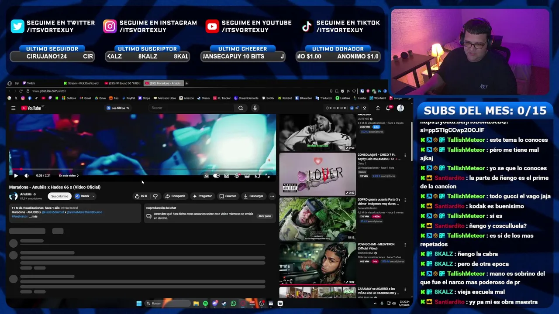Open Spotify from the taskbar

[x=205, y=304]
